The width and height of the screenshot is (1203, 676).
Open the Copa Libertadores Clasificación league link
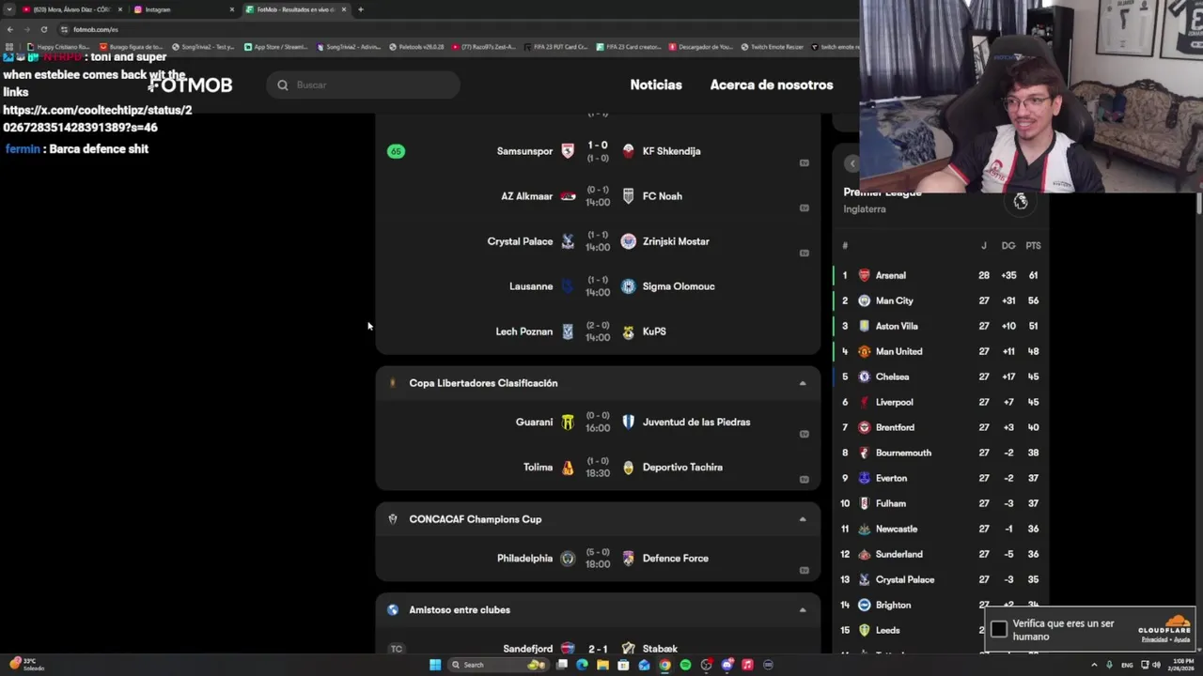pos(483,383)
